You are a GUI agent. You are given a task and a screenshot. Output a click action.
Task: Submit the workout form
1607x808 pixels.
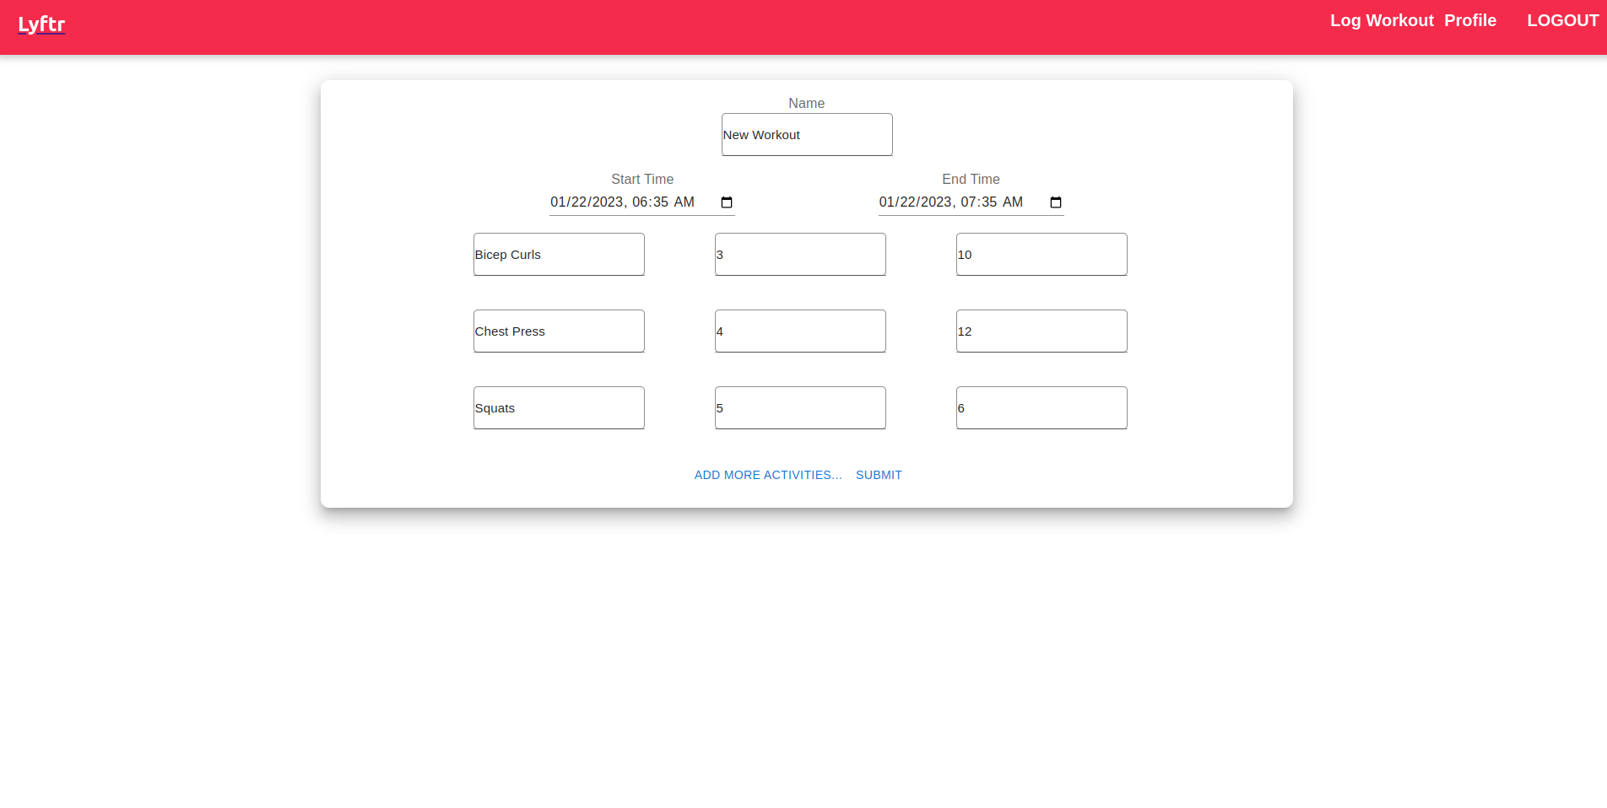click(879, 475)
